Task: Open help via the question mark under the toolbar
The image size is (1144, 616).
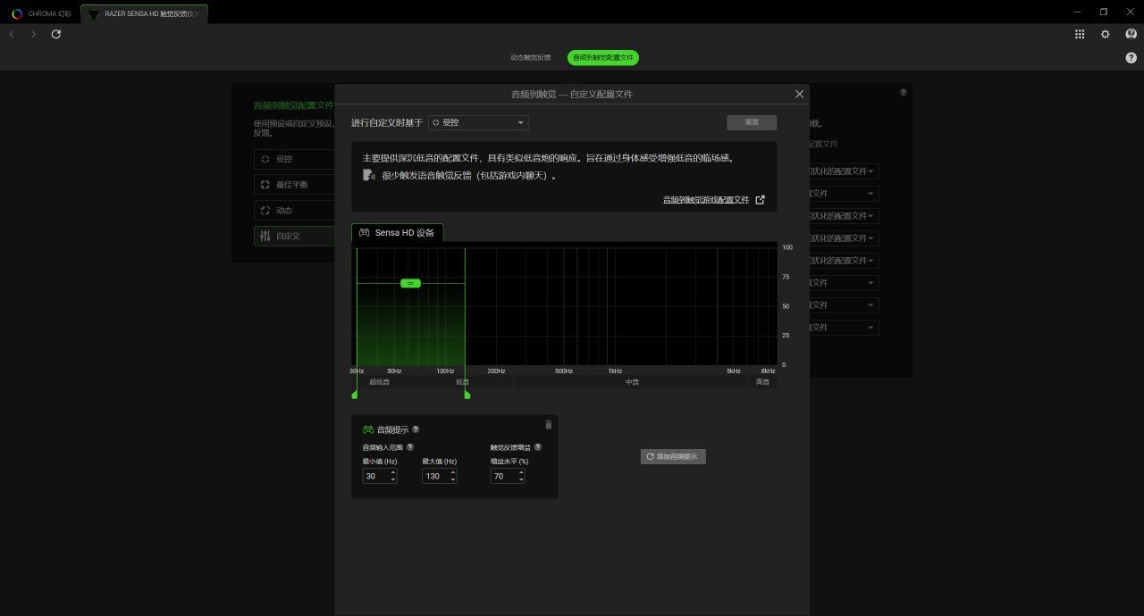Action: [x=1131, y=57]
